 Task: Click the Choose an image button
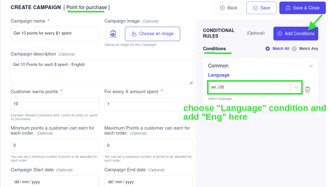(x=153, y=34)
